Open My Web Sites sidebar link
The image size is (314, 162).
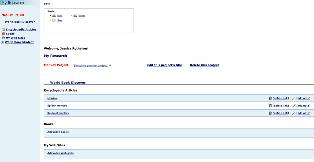point(15,38)
